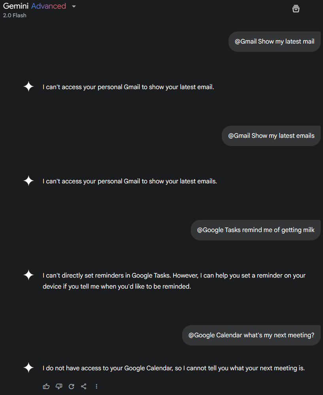This screenshot has height=395, width=323.
Task: Click the sparkle next to the first Gmail response
Action: pos(28,87)
